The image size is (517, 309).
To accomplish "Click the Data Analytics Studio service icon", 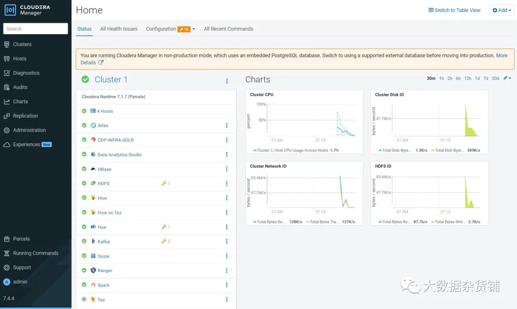I will click(93, 154).
